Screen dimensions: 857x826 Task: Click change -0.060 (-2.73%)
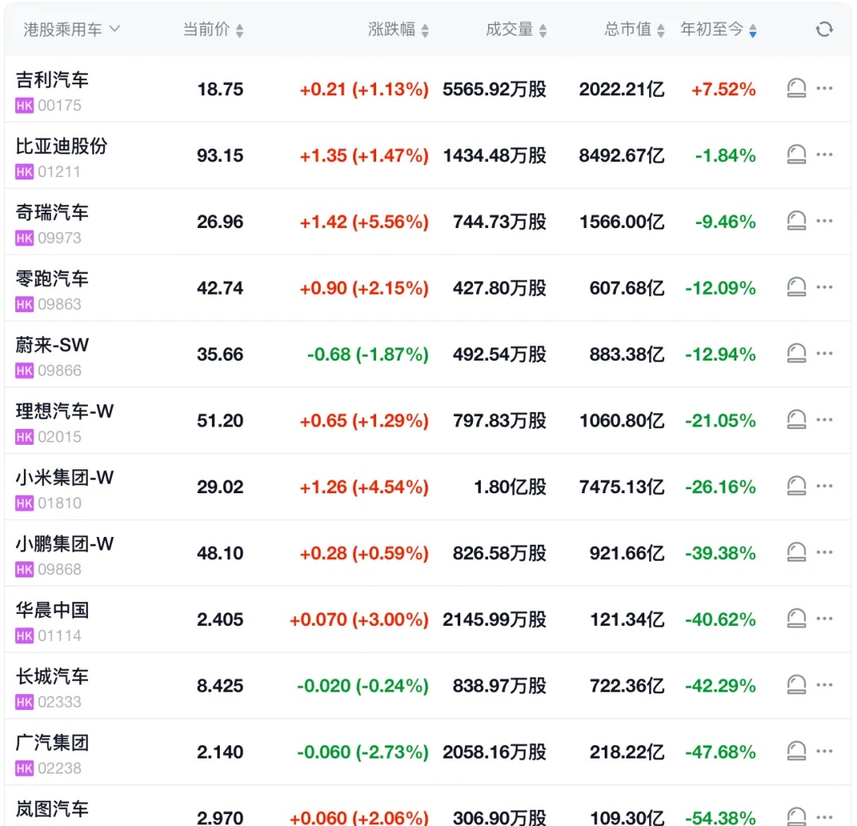point(363,752)
